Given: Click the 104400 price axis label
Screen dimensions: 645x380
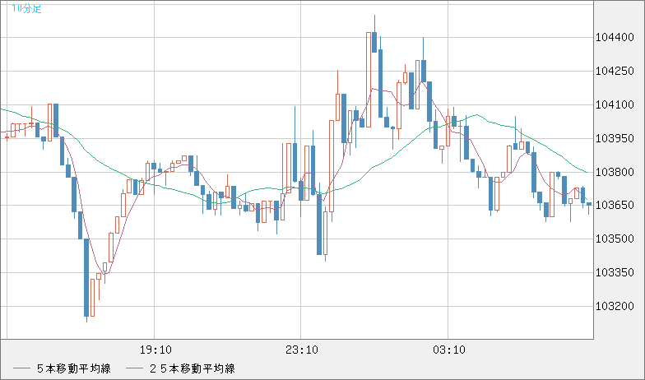Looking at the screenshot, I should [615, 38].
